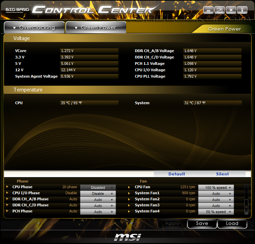255x244 pixels.
Task: Open the System Fan2 Auto dropdown
Action: (x=216, y=200)
